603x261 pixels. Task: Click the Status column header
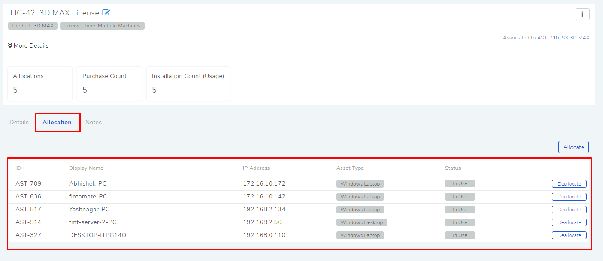[453, 168]
